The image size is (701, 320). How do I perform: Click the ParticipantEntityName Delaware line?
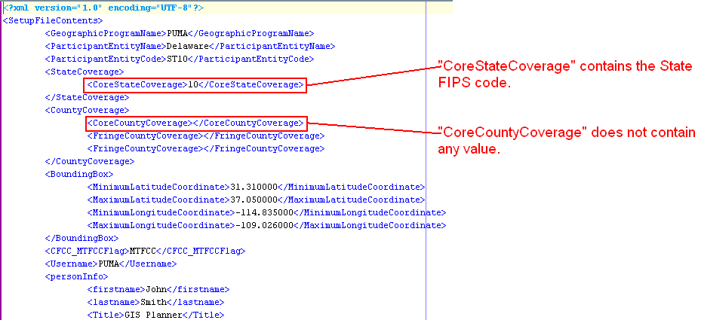(190, 46)
